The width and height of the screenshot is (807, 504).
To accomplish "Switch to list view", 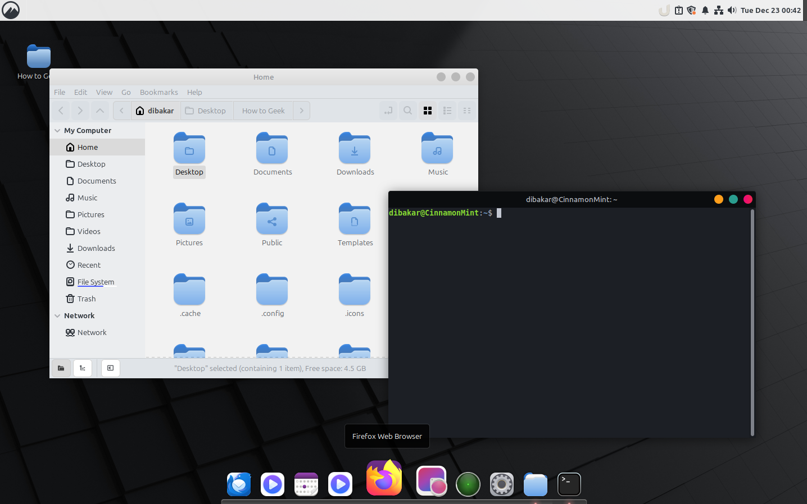I will tap(447, 111).
